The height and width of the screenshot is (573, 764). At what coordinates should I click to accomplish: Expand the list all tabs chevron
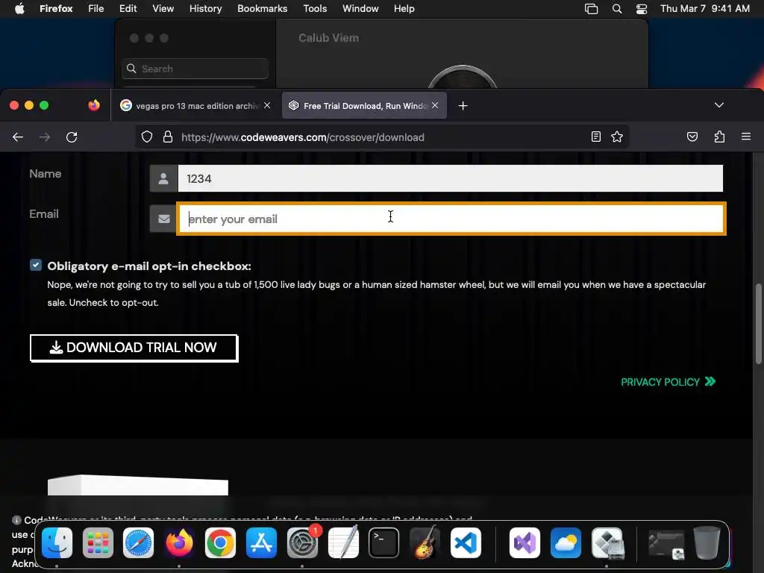(x=719, y=105)
